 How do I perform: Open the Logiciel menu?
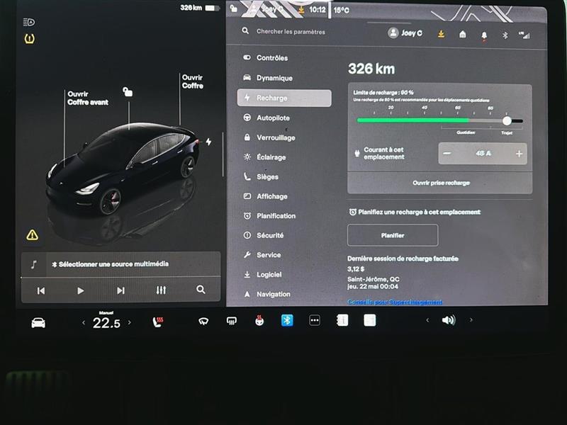pos(262,275)
